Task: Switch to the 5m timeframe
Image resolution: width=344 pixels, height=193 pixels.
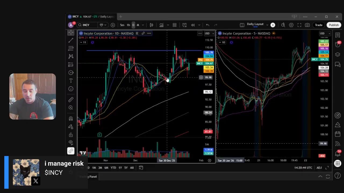Action: 122,25
